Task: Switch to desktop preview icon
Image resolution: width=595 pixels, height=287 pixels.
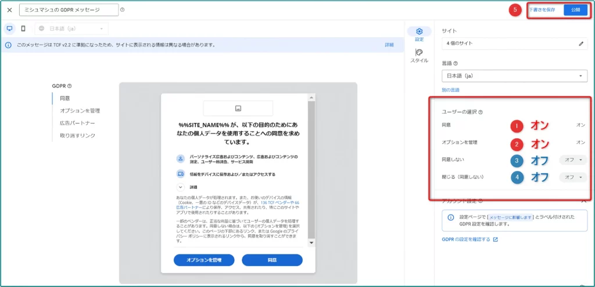Action: [10, 28]
